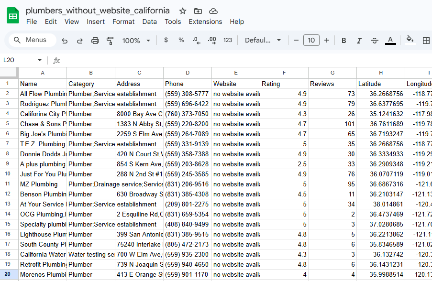Toggle bold formatting

(343, 41)
